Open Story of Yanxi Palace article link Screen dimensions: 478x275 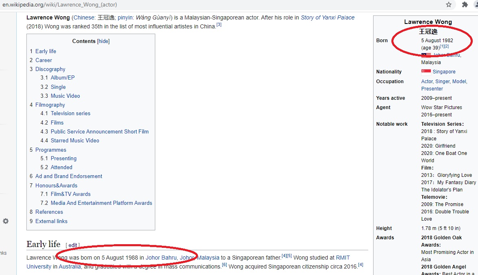(x=328, y=18)
